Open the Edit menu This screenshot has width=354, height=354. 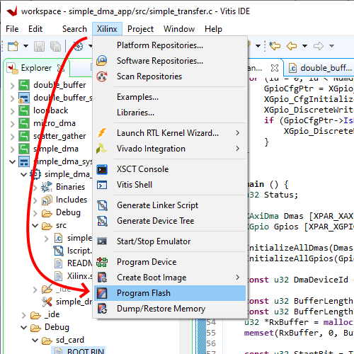35,29
